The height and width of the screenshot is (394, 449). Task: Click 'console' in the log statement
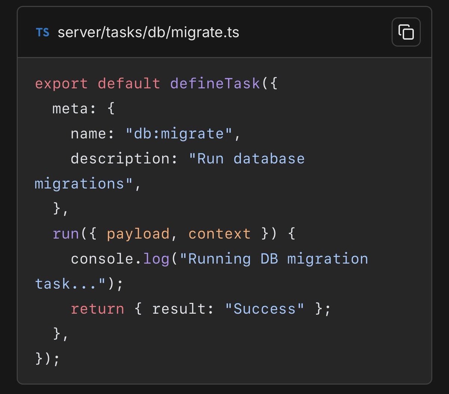pyautogui.click(x=102, y=259)
